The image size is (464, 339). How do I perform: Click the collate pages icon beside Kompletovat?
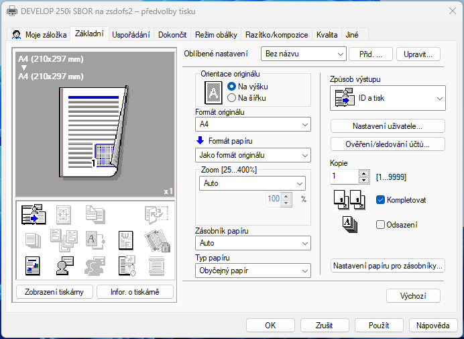point(347,200)
